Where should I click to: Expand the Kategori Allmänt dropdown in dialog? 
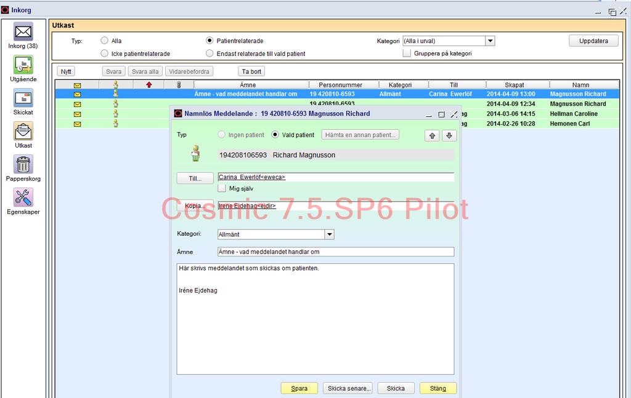[330, 234]
